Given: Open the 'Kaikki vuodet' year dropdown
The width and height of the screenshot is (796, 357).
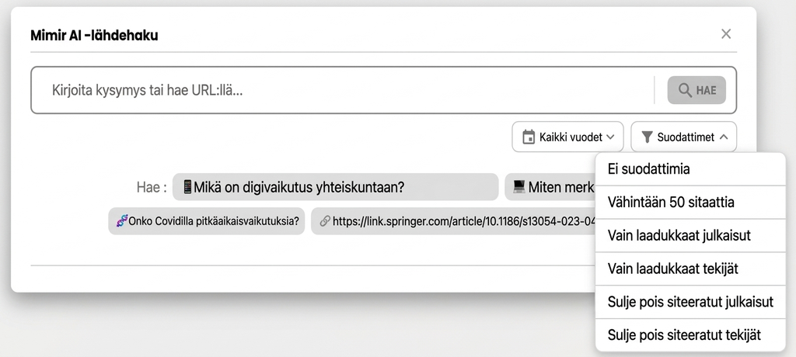Looking at the screenshot, I should 567,137.
